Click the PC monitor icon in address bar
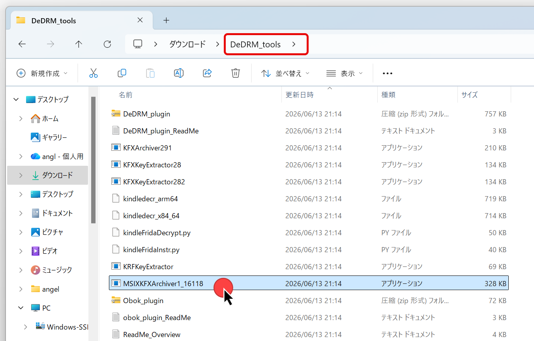 137,44
